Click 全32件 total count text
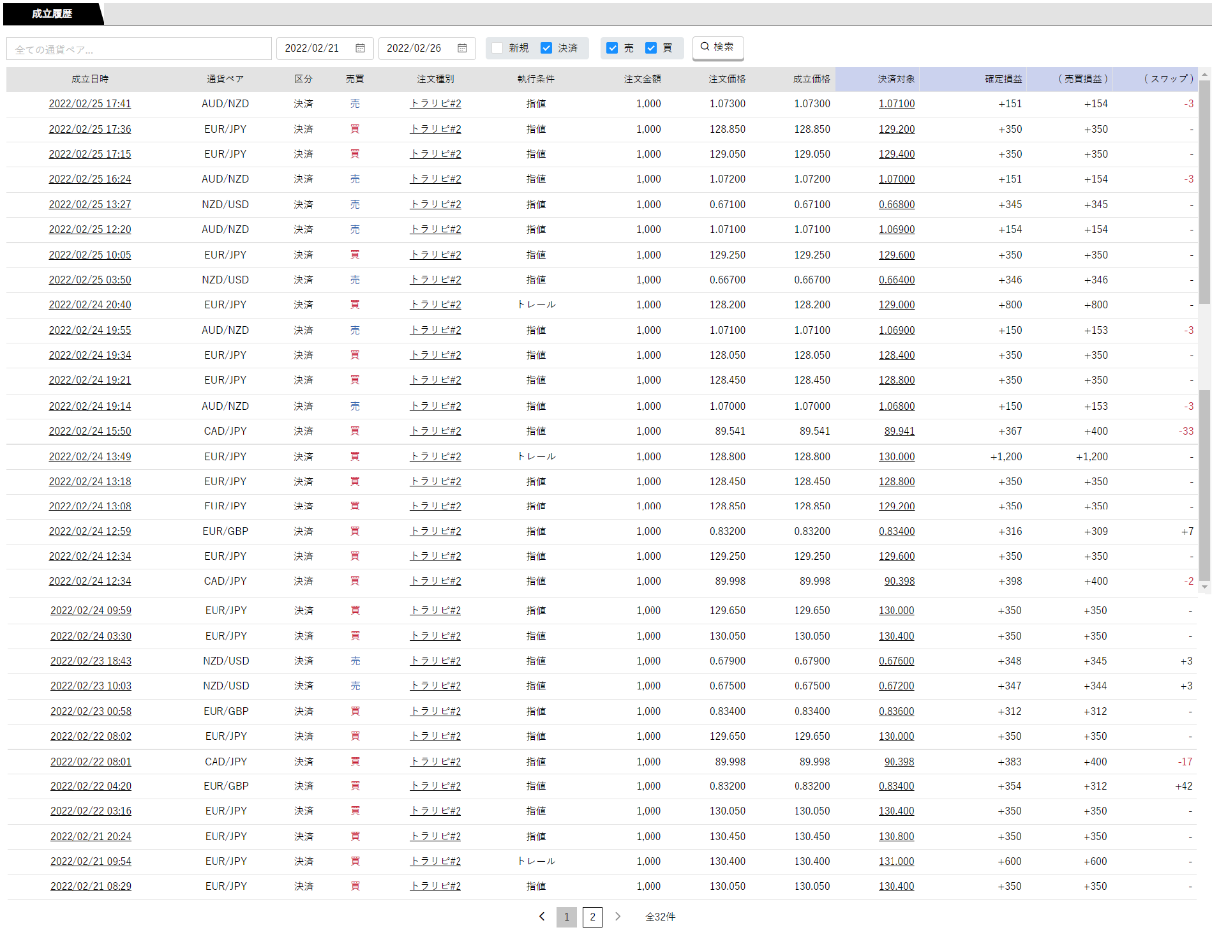The height and width of the screenshot is (939, 1212). 660,917
